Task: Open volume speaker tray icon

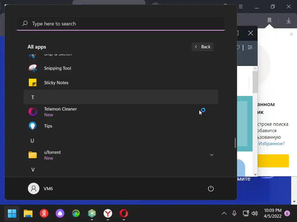Action: tap(255, 213)
